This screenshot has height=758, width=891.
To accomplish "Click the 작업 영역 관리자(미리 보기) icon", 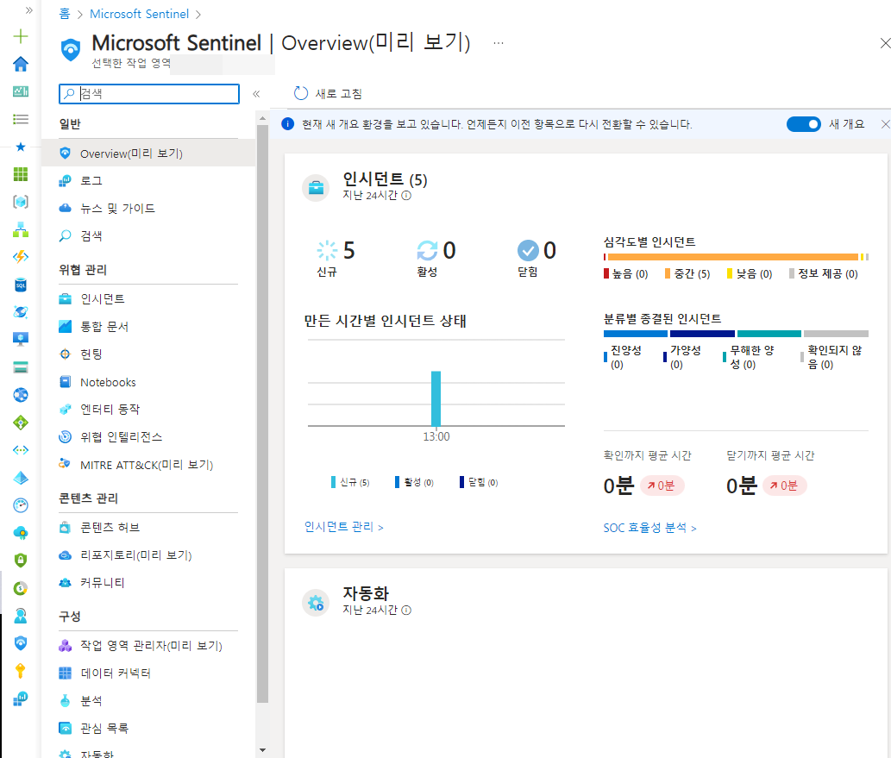I will point(66,646).
